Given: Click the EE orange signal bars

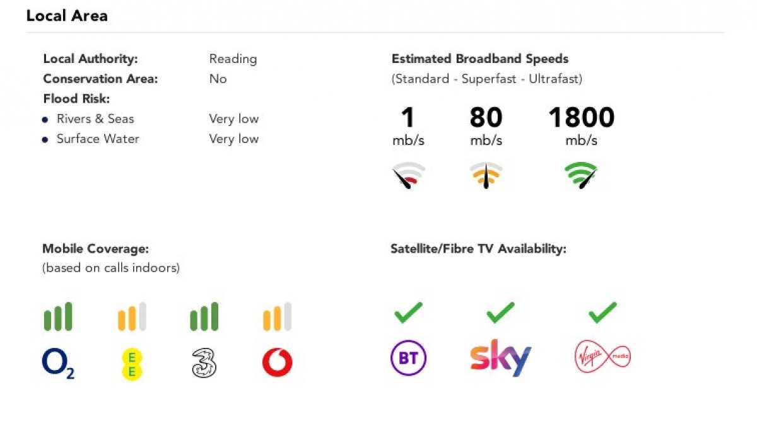Looking at the screenshot, I should [x=132, y=317].
